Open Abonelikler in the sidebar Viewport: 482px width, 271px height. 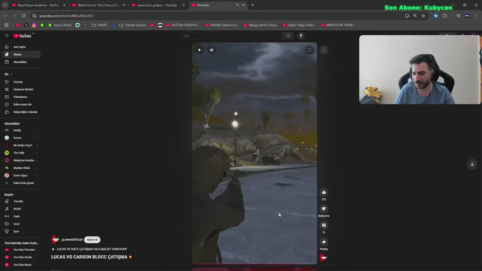click(21, 62)
